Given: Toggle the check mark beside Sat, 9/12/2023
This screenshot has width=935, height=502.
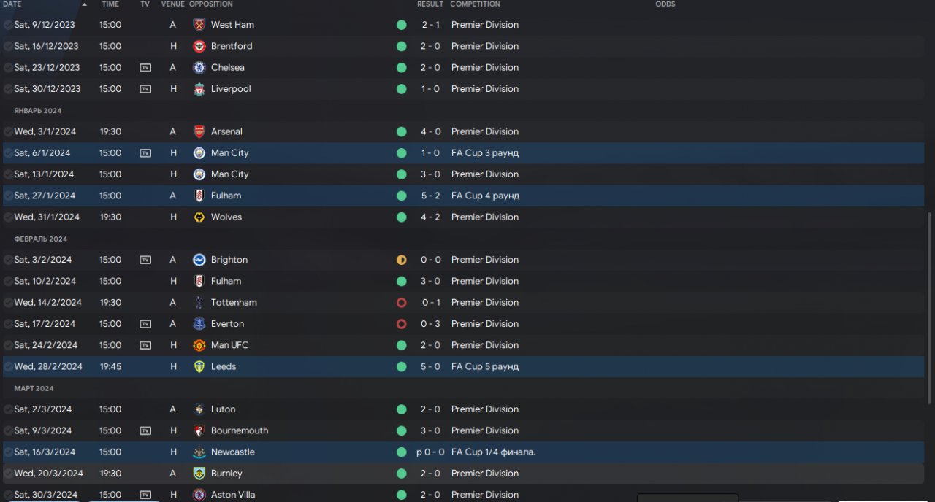Looking at the screenshot, I should click(8, 25).
